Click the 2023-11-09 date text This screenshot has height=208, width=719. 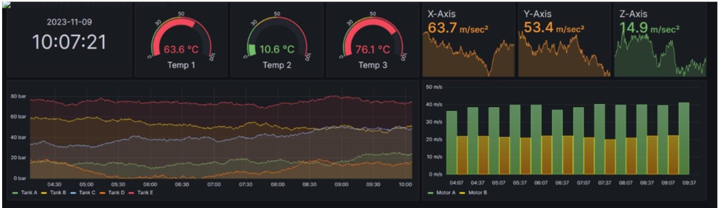pyautogui.click(x=69, y=22)
